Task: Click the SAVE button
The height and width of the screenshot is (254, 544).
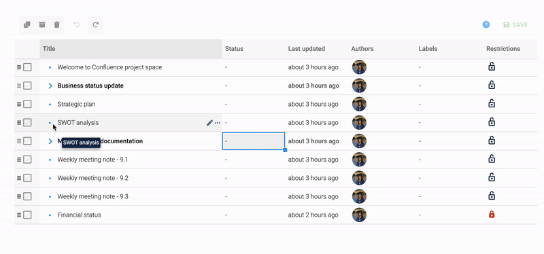Action: (515, 25)
